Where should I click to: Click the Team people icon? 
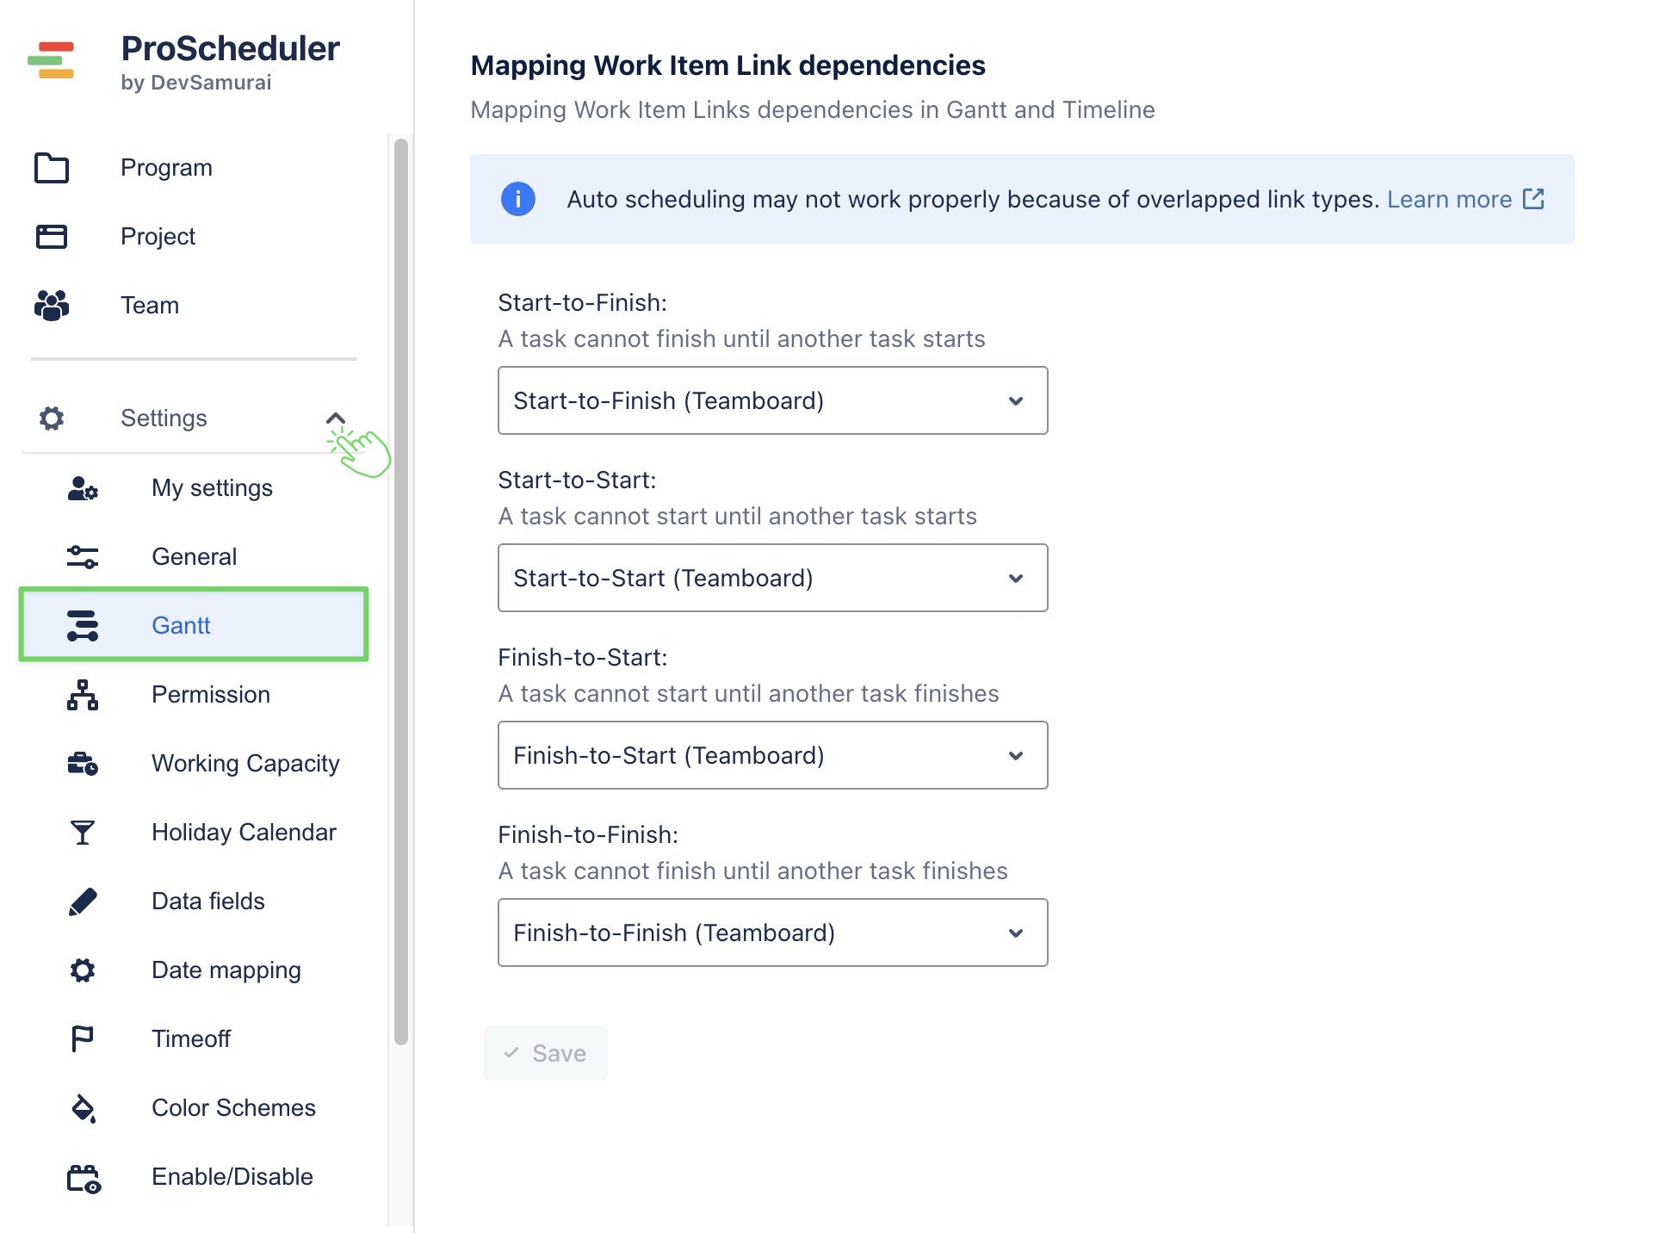tap(52, 305)
